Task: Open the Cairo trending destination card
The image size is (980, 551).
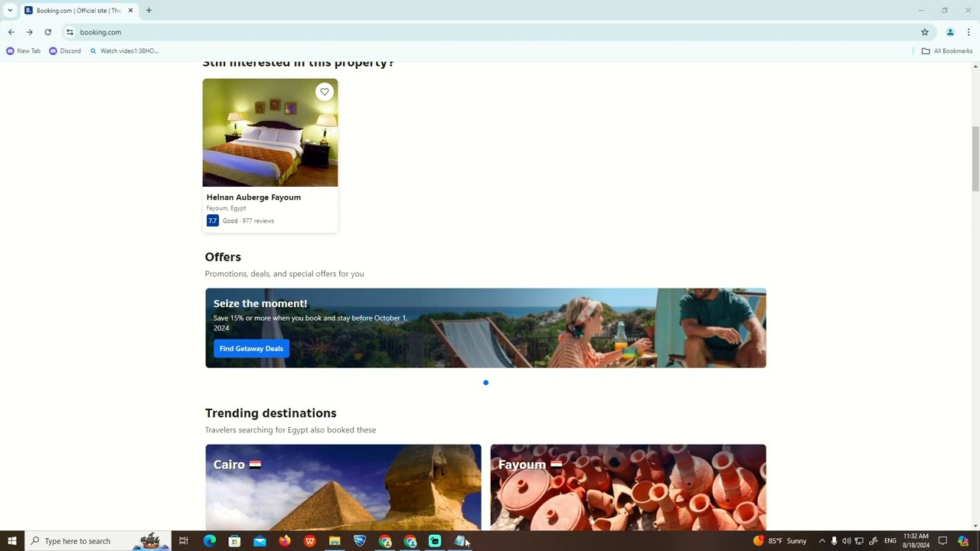Action: click(343, 487)
